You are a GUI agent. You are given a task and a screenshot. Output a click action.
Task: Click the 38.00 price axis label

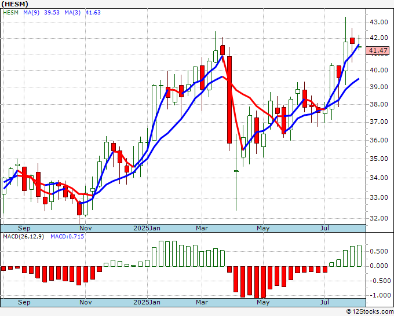pyautogui.click(x=379, y=104)
